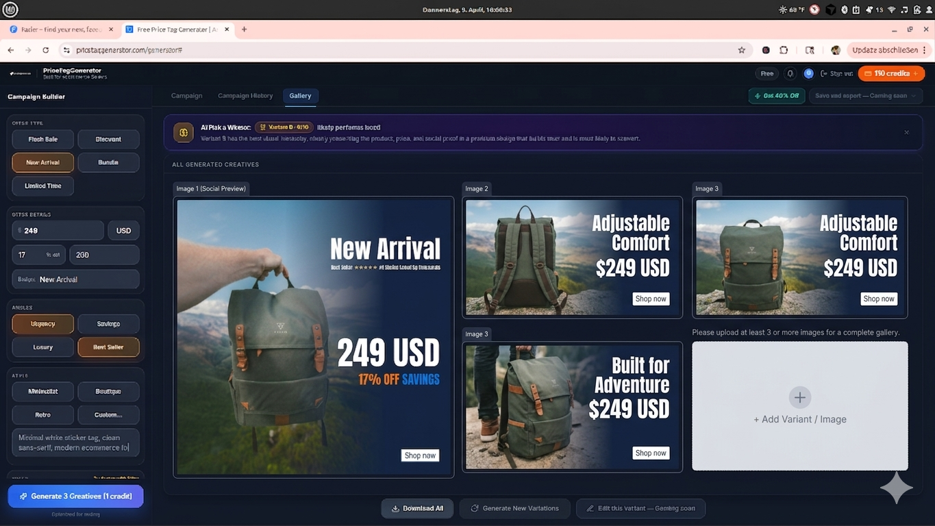Click the original price field showing 200
The width and height of the screenshot is (935, 526).
tap(104, 255)
